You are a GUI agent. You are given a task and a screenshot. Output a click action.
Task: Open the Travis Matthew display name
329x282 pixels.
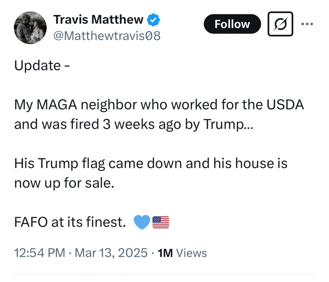[98, 19]
